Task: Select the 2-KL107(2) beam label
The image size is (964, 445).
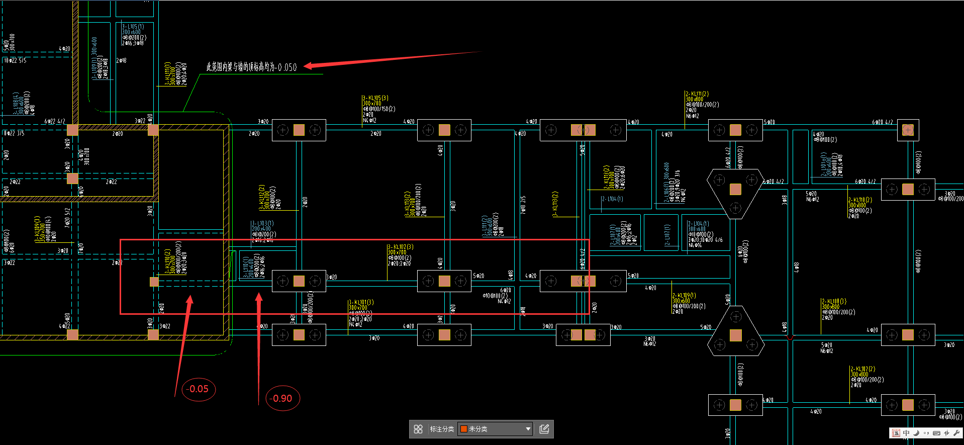Action: (x=863, y=369)
